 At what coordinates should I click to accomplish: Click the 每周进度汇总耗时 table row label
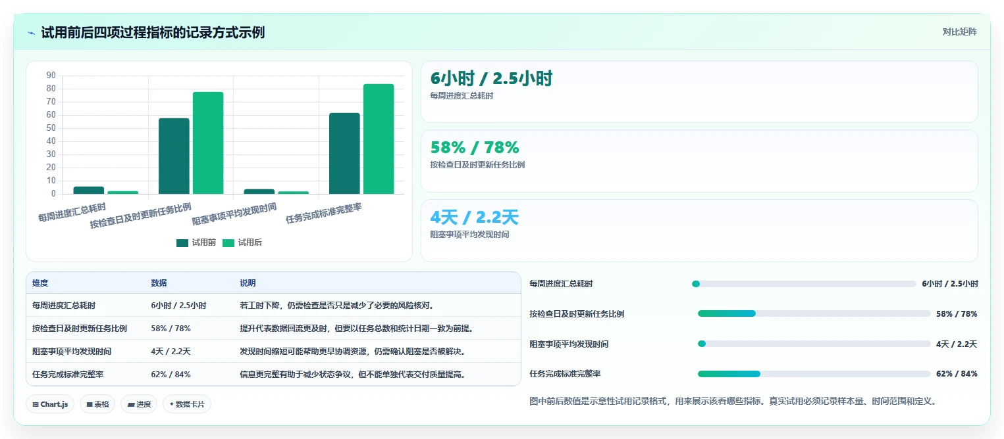pyautogui.click(x=64, y=306)
